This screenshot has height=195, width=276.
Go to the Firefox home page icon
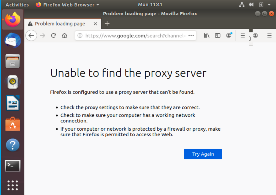tap(64, 35)
